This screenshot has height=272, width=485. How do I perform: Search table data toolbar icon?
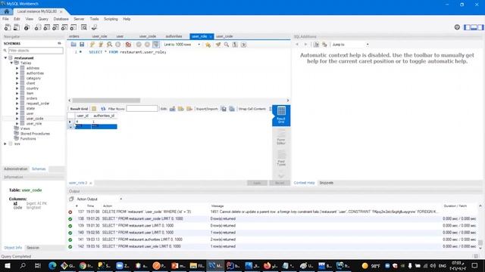coord(84,27)
